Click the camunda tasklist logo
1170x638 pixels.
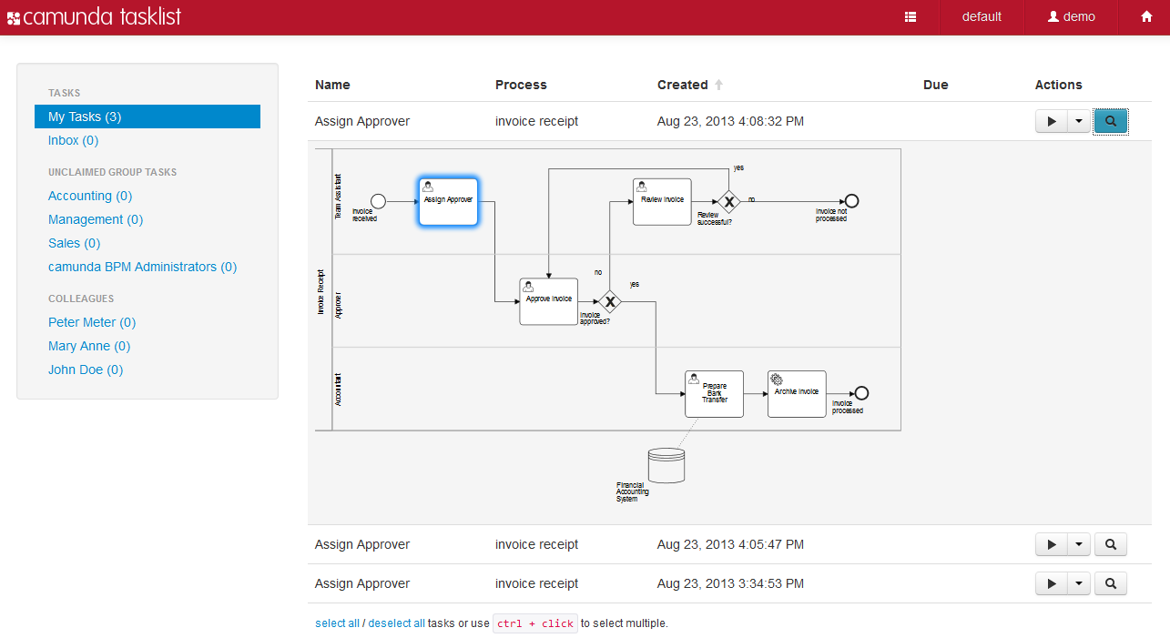[x=94, y=17]
